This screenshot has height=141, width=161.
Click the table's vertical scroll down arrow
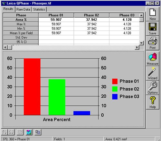coord(141,43)
